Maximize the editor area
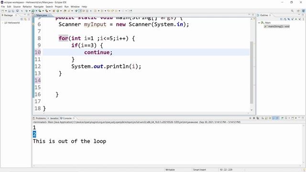This screenshot has height=172, width=306. (253, 15)
